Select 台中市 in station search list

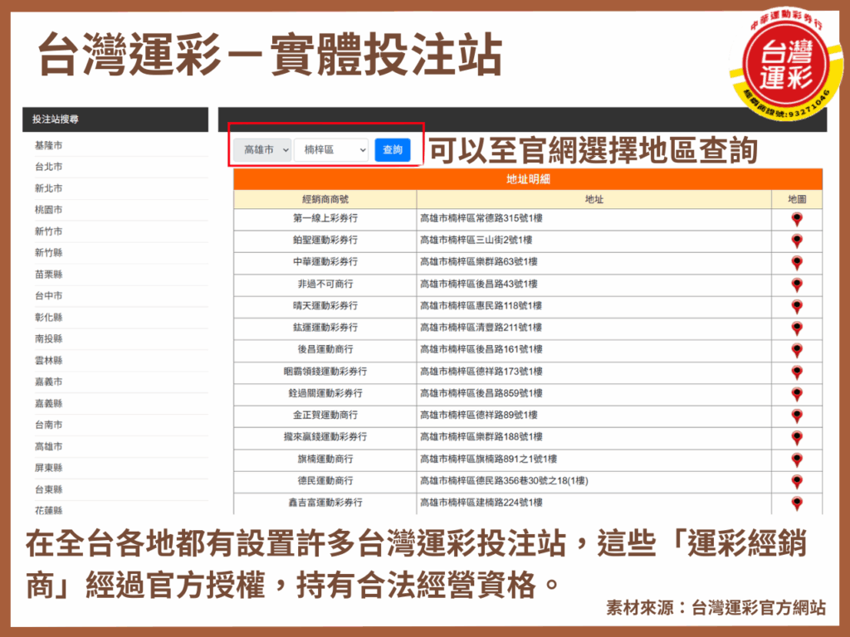49,295
